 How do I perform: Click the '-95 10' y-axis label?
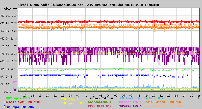tap(5, 84)
